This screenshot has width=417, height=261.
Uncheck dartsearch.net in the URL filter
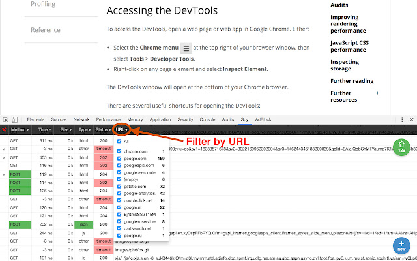[x=119, y=228]
